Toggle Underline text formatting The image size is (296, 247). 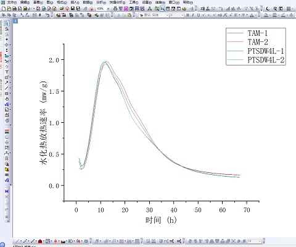click(198, 15)
